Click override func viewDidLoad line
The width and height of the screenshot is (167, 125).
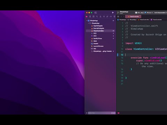(x=149, y=58)
